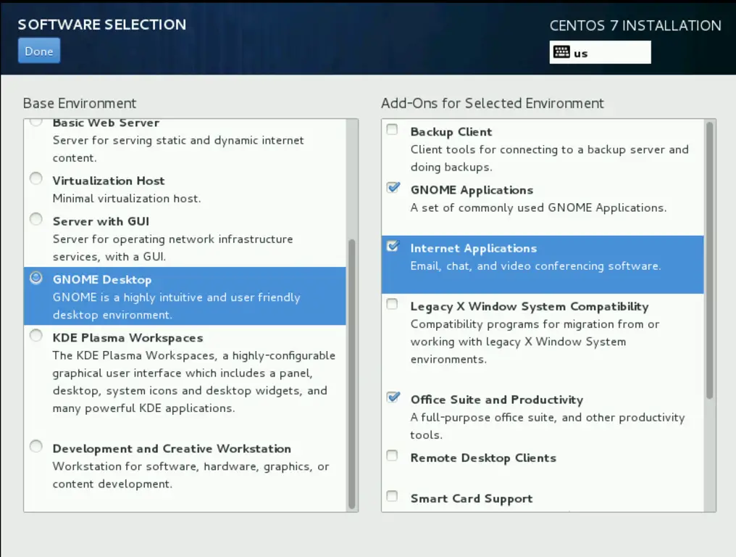736x557 pixels.
Task: Open the us keyboard layout selector
Action: click(x=600, y=52)
